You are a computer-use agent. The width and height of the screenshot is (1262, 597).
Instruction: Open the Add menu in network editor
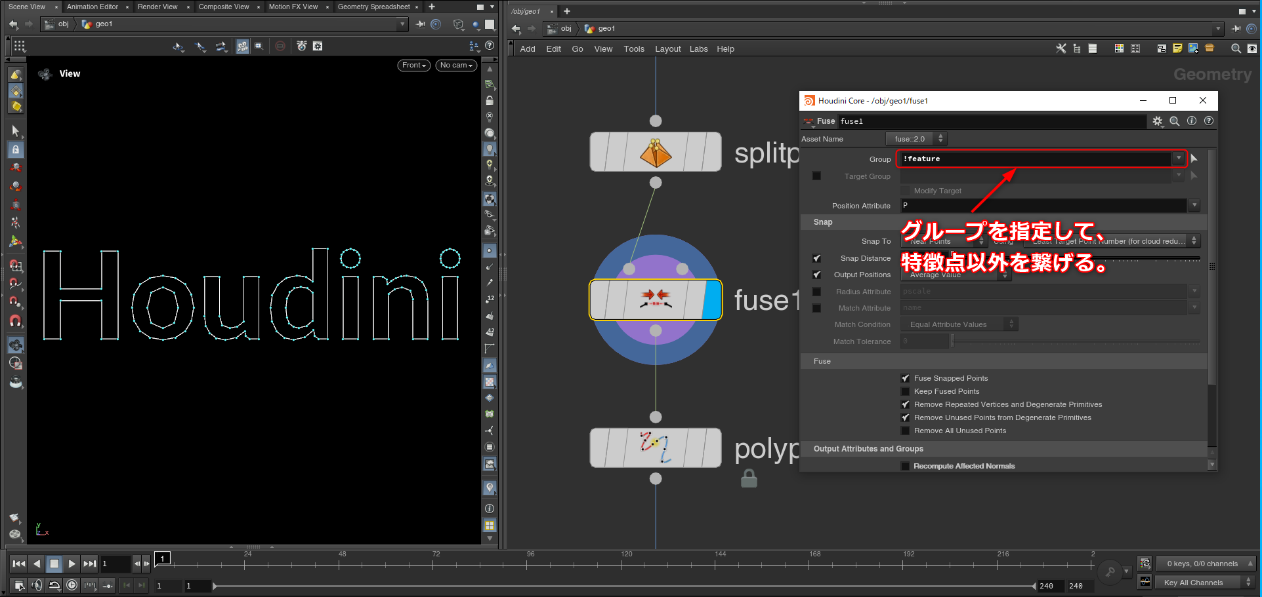coord(528,48)
